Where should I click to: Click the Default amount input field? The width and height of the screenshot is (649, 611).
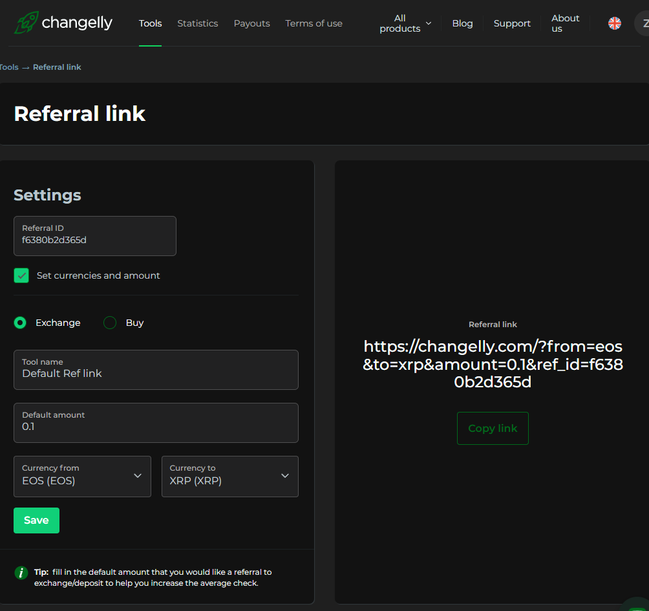[x=156, y=423]
